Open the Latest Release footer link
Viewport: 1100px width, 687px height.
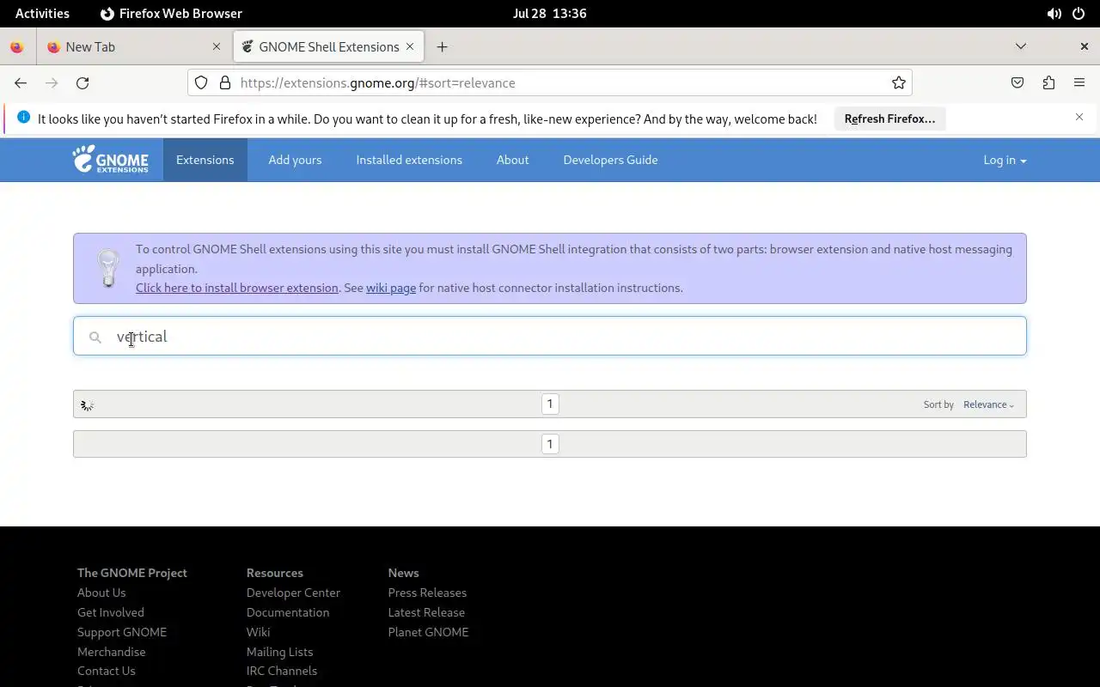[x=426, y=612]
